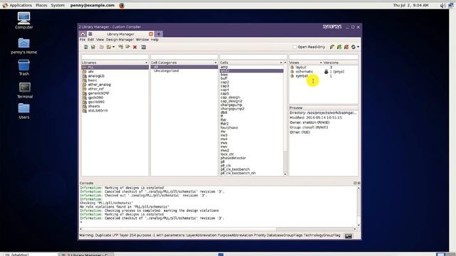
Task: Select the ether_analog library
Action: click(99, 85)
